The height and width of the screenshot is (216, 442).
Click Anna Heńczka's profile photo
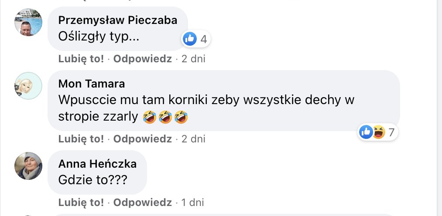click(x=28, y=166)
